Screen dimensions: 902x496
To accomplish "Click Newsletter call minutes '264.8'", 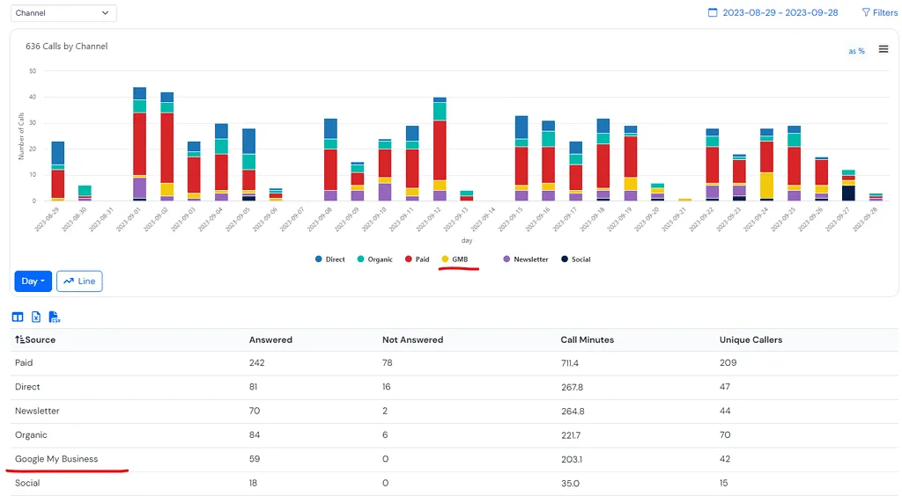I will point(573,411).
